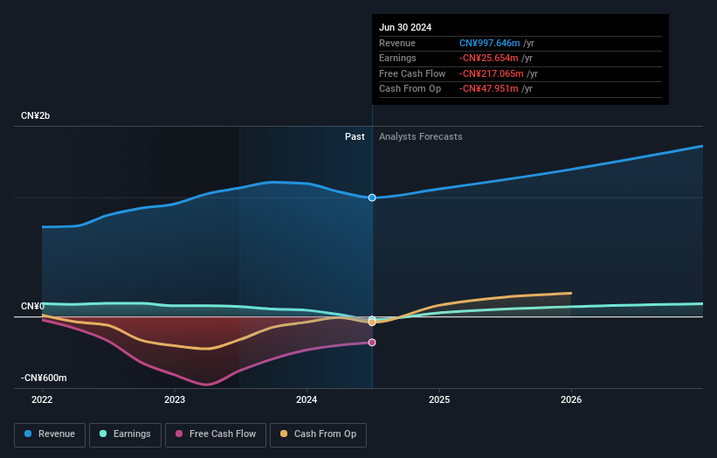Select the 2023 x-axis label

point(175,399)
